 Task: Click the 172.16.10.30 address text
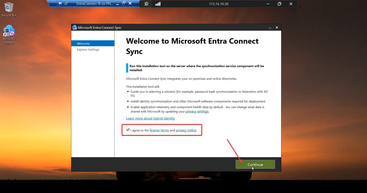(218, 4)
